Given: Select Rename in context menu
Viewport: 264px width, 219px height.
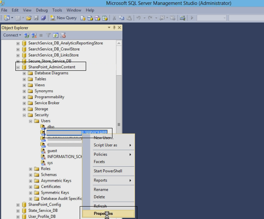Looking at the screenshot, I should tap(108, 189).
